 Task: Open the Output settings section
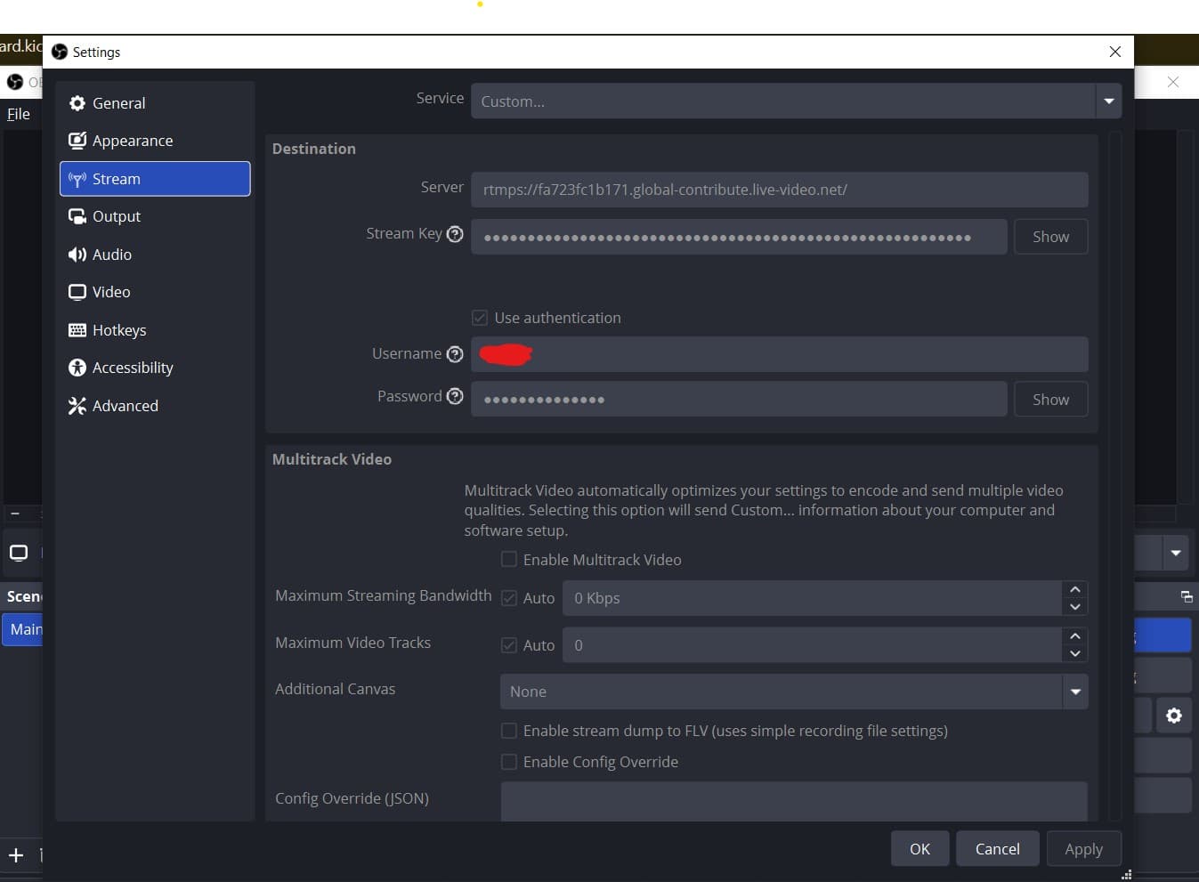(155, 216)
